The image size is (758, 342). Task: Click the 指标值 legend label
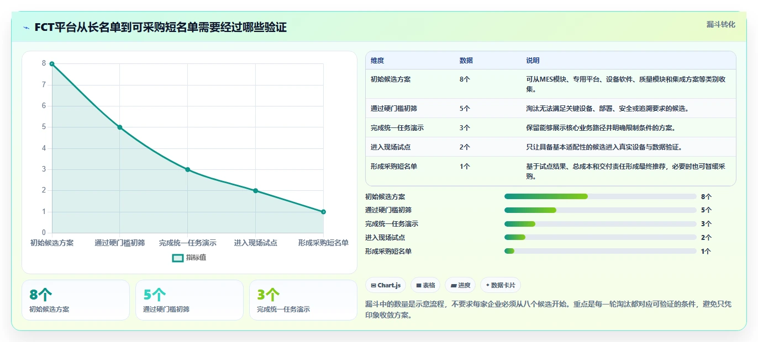pos(196,258)
